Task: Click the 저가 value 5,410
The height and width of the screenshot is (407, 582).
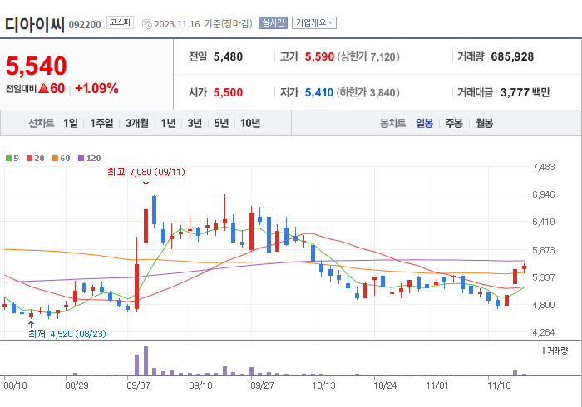Action: pos(319,92)
